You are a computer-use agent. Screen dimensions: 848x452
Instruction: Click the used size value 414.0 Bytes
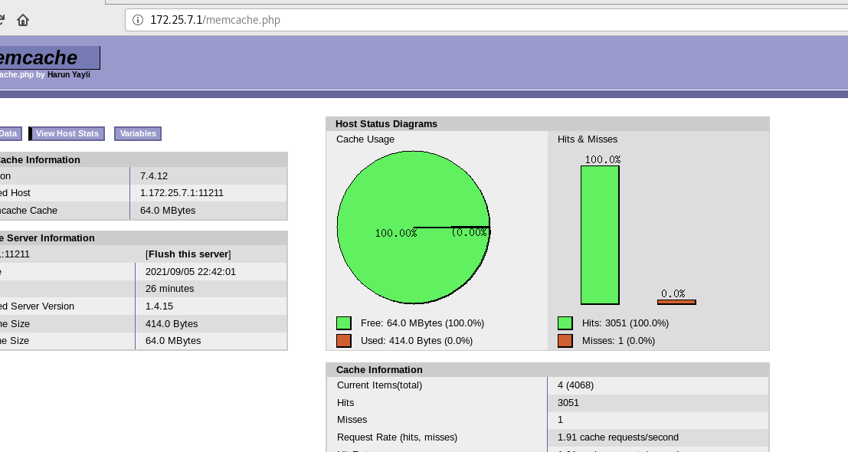[172, 324]
